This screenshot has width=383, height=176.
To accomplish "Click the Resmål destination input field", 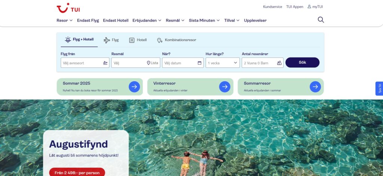I will (x=129, y=63).
